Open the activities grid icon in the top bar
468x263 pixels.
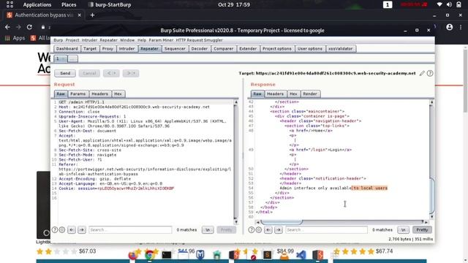pyautogui.click(x=10, y=4)
